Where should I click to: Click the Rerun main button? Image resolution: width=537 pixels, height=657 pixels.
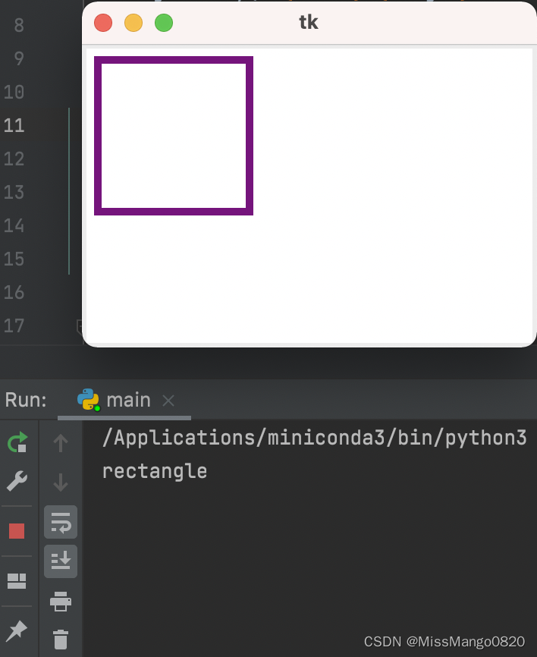coord(17,442)
